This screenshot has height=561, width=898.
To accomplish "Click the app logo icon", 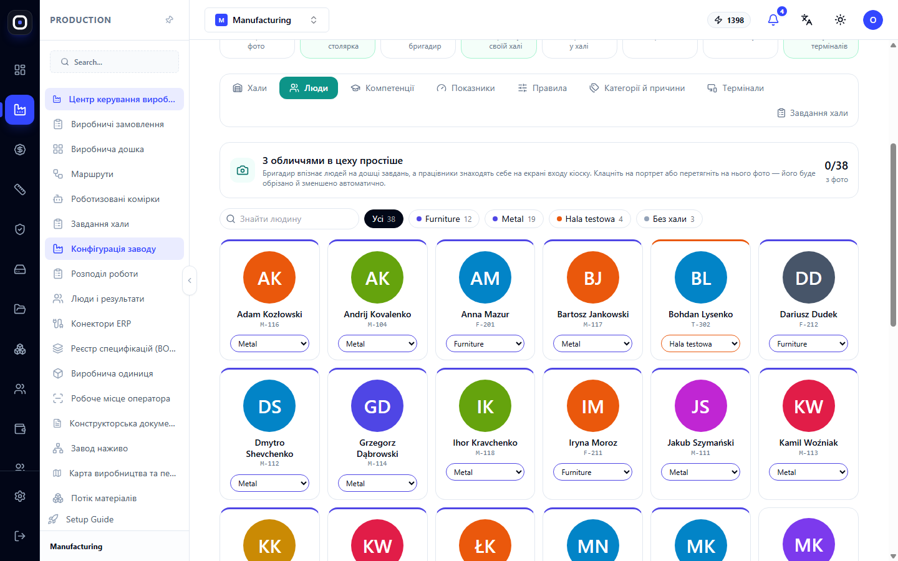I will [x=20, y=22].
